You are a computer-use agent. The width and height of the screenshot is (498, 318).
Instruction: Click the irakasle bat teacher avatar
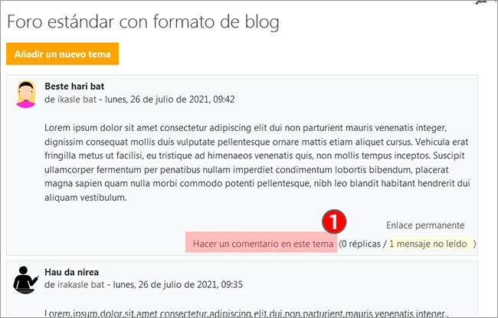coord(27,279)
